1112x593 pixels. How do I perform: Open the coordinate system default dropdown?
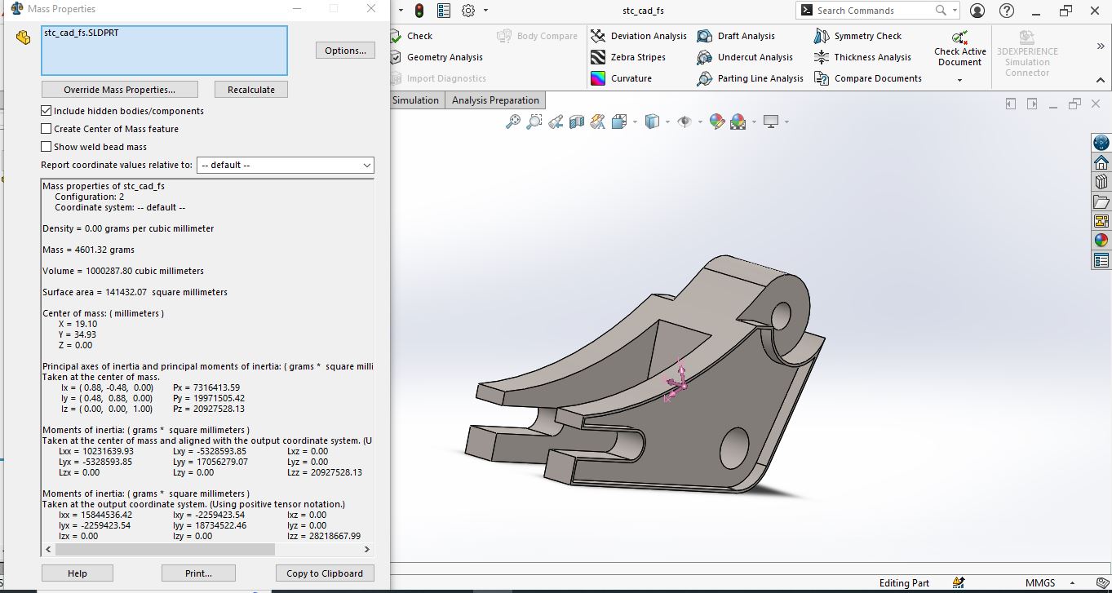286,165
